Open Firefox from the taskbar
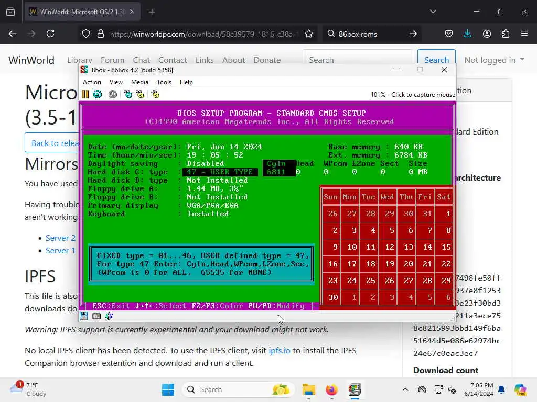The height and width of the screenshot is (402, 537). pyautogui.click(x=331, y=389)
